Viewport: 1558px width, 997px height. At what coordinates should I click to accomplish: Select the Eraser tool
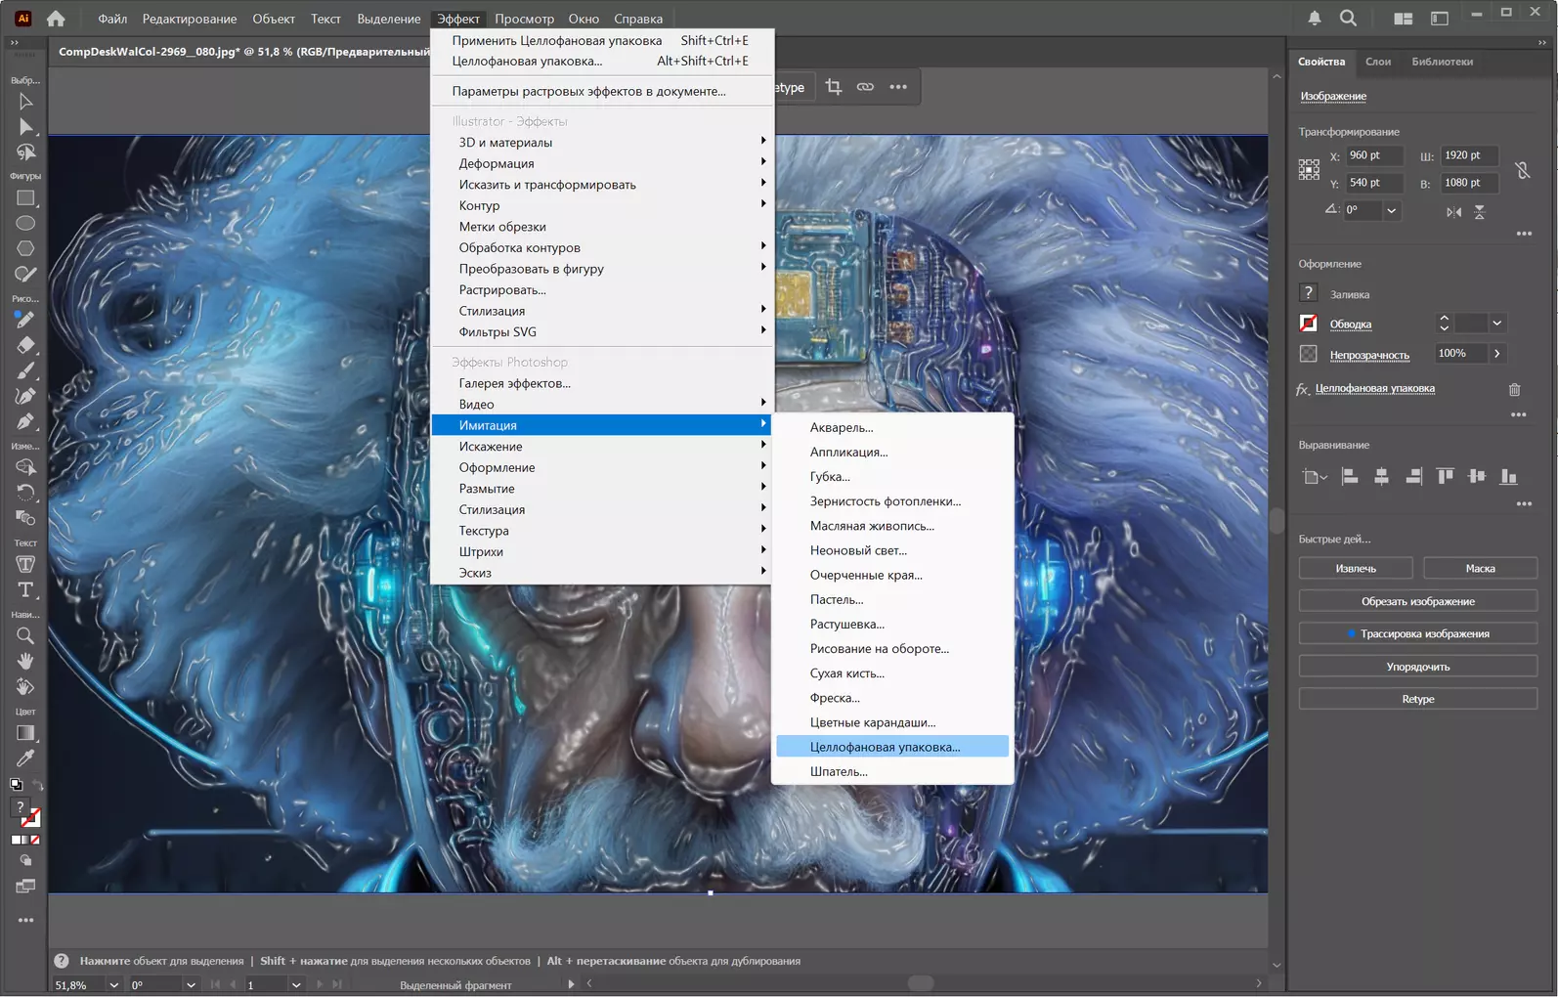click(x=25, y=345)
